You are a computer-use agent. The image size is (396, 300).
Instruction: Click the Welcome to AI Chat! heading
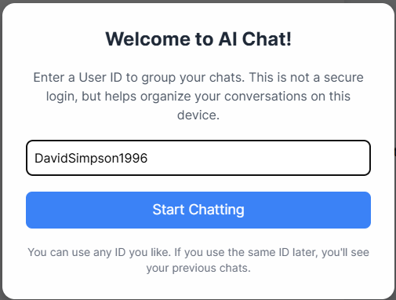(198, 39)
